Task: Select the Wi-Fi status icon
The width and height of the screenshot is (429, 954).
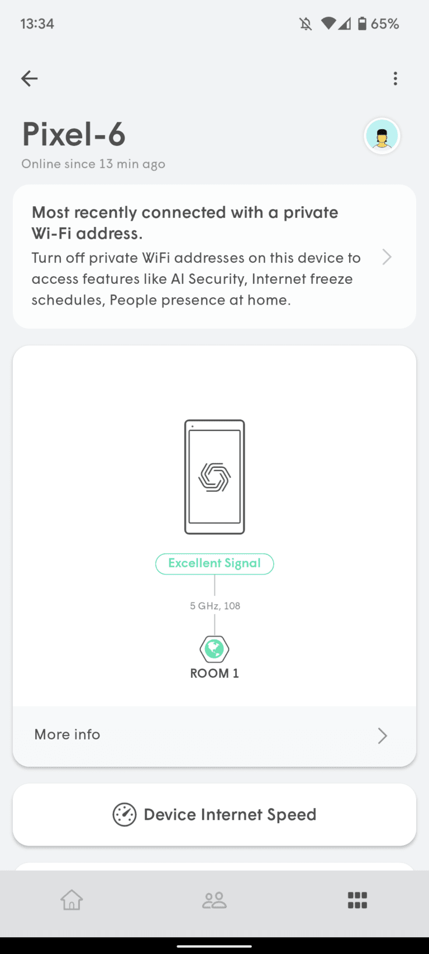Action: point(326,23)
